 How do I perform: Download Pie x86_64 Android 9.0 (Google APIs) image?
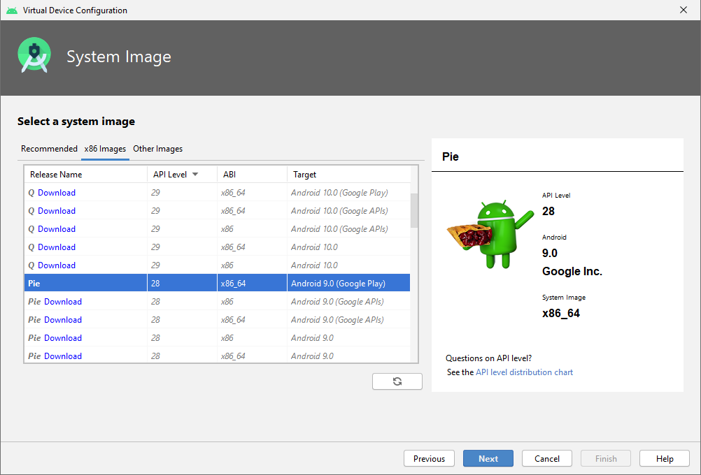pos(62,320)
